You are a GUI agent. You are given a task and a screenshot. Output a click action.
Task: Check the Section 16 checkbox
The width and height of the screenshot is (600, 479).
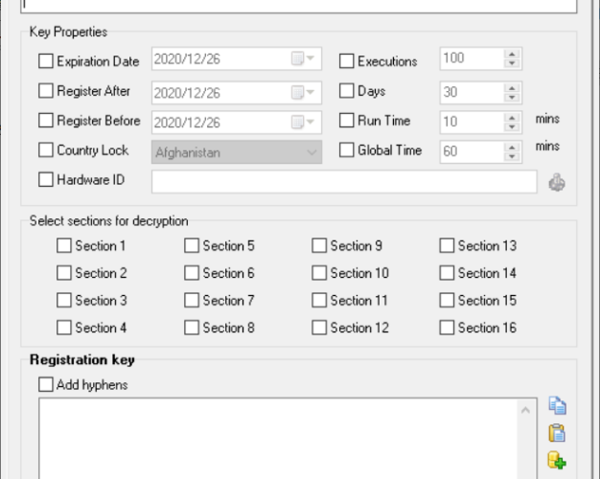pyautogui.click(x=448, y=329)
